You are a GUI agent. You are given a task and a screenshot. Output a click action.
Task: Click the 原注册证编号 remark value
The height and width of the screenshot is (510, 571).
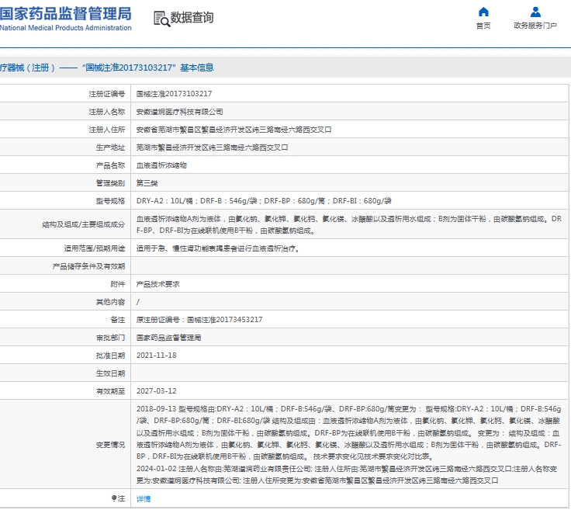click(199, 320)
